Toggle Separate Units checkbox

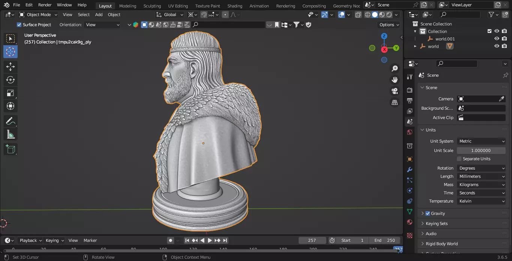coord(459,159)
